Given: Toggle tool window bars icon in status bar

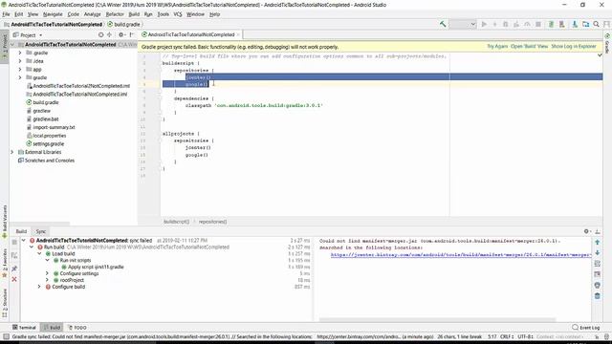Looking at the screenshot, I should point(6,336).
